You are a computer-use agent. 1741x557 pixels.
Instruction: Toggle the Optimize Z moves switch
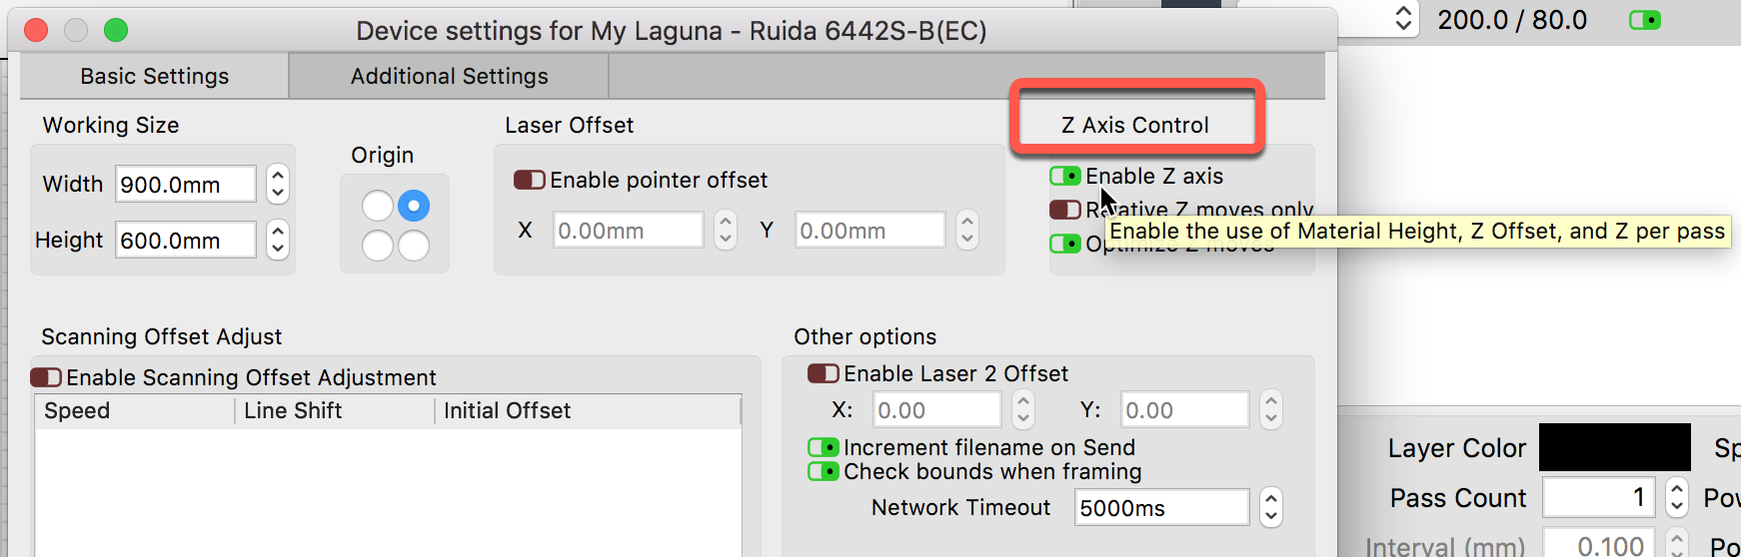(x=1065, y=244)
